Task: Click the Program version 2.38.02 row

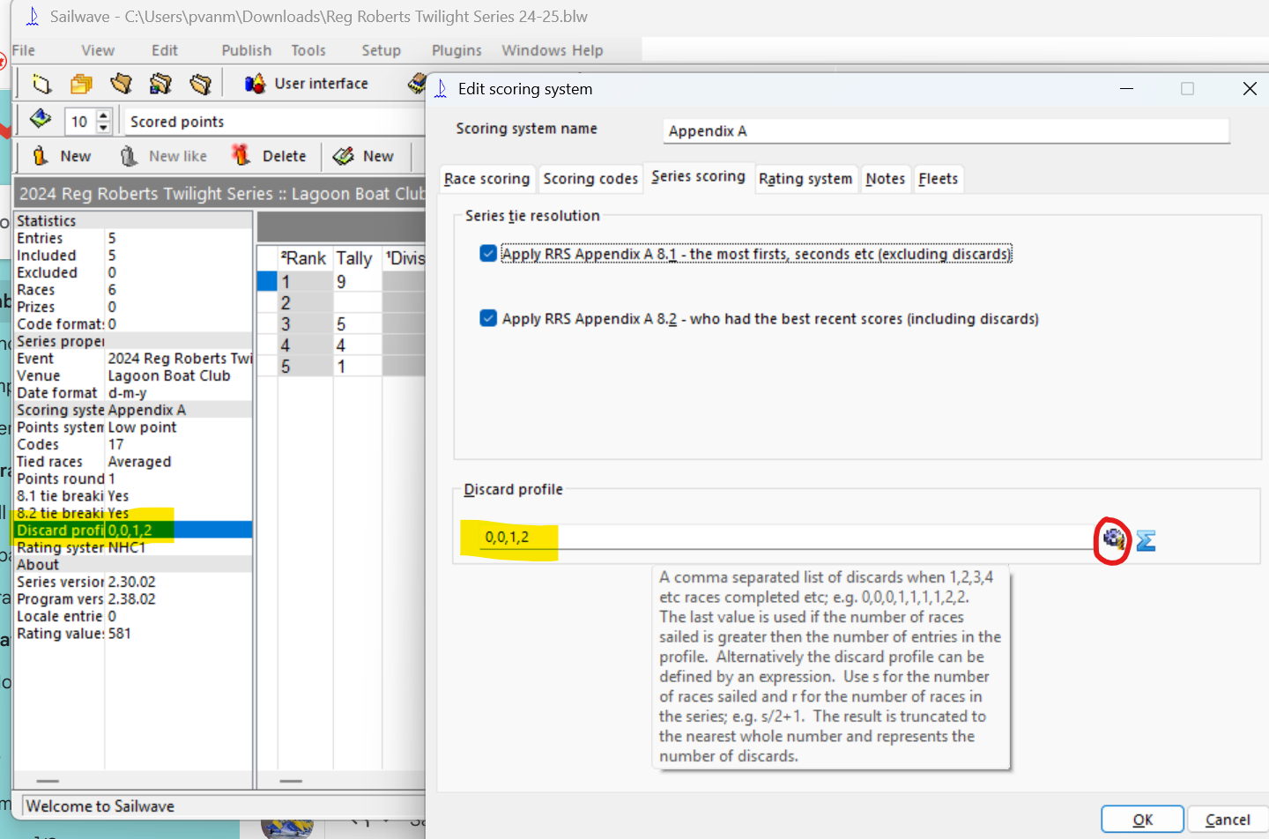Action: tap(133, 599)
